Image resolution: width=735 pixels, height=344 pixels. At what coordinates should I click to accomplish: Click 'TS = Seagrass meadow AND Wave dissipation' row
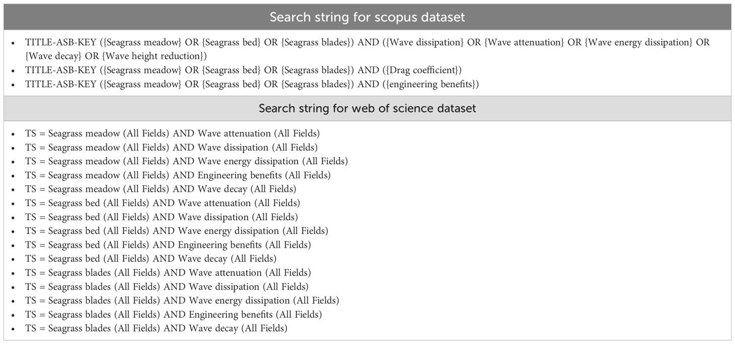coord(171,148)
